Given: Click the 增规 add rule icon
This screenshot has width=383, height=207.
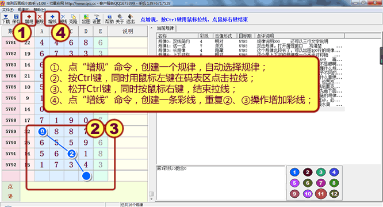Looking at the screenshot, I should (29, 19).
